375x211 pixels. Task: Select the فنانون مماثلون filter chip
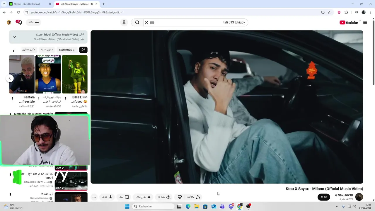(x=28, y=50)
